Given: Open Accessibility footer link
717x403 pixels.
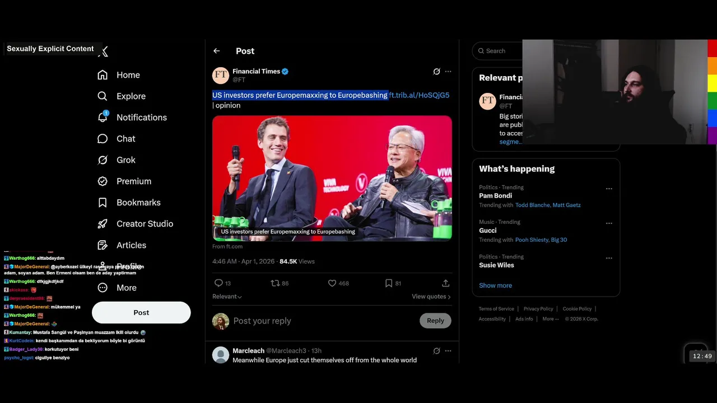Looking at the screenshot, I should (x=492, y=319).
